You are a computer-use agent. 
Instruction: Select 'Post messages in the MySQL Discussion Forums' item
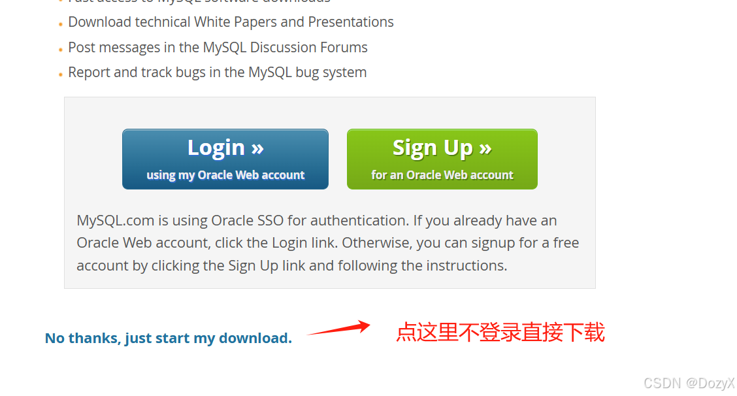tap(218, 48)
